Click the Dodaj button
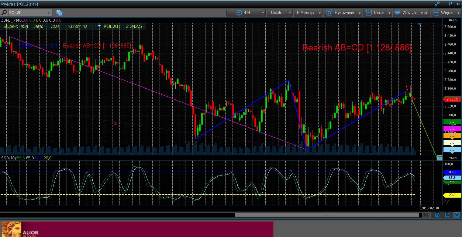Screen dimensions: 462x237 pyautogui.click(x=378, y=13)
